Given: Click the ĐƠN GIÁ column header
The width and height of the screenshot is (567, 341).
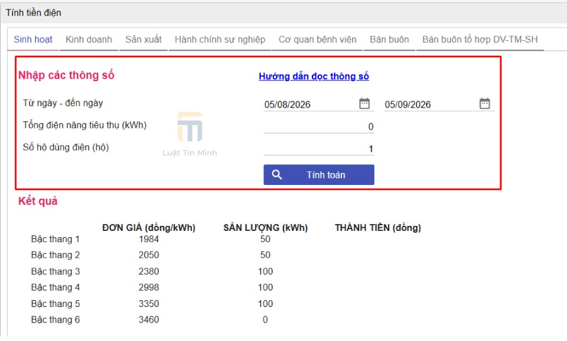Looking at the screenshot, I should [x=149, y=228].
